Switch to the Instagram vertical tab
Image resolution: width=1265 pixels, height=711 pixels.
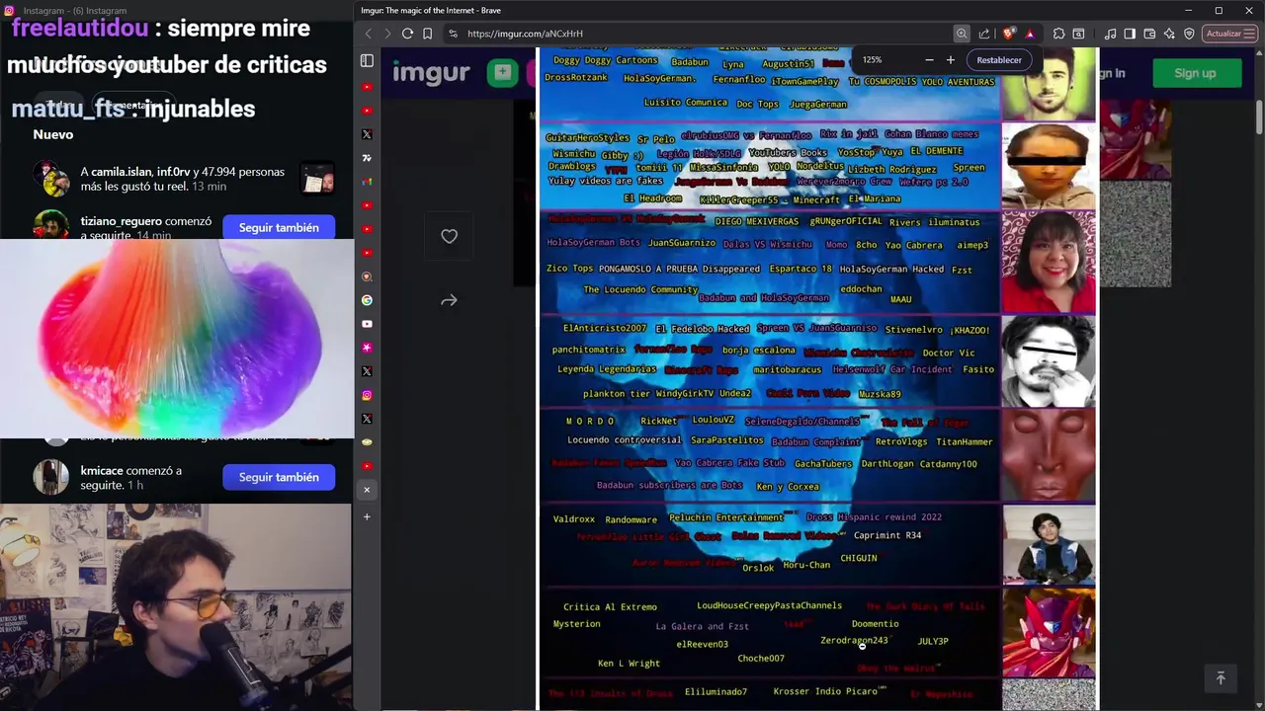367,395
